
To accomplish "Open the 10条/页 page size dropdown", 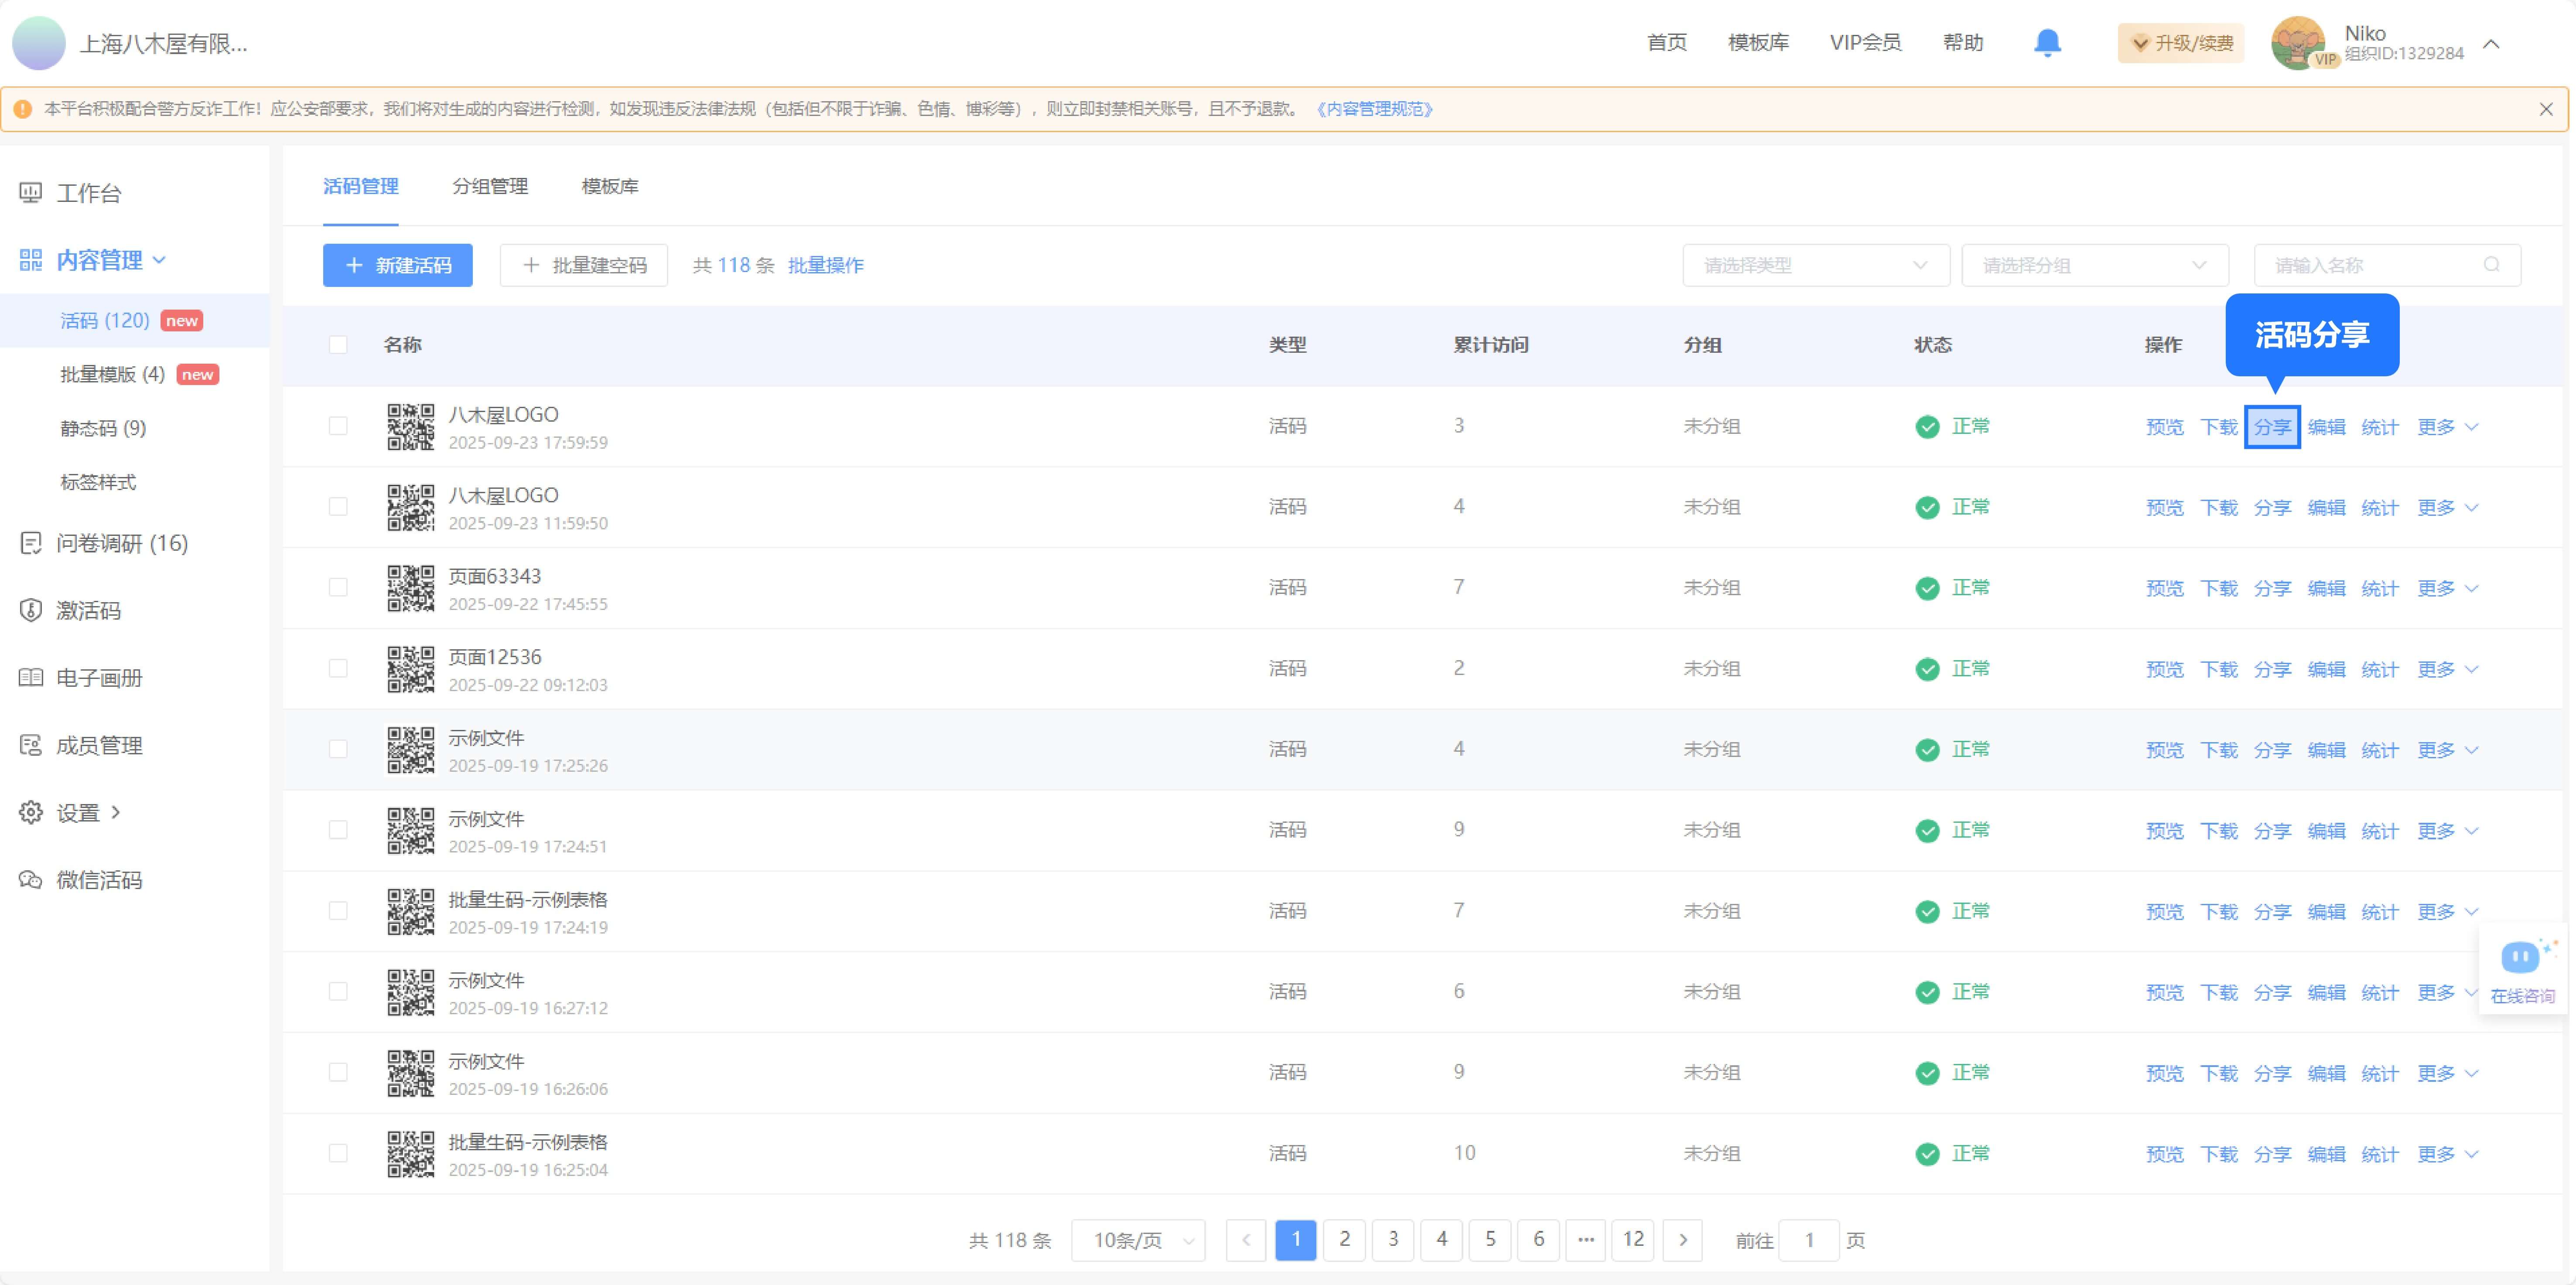I will pos(1138,1240).
